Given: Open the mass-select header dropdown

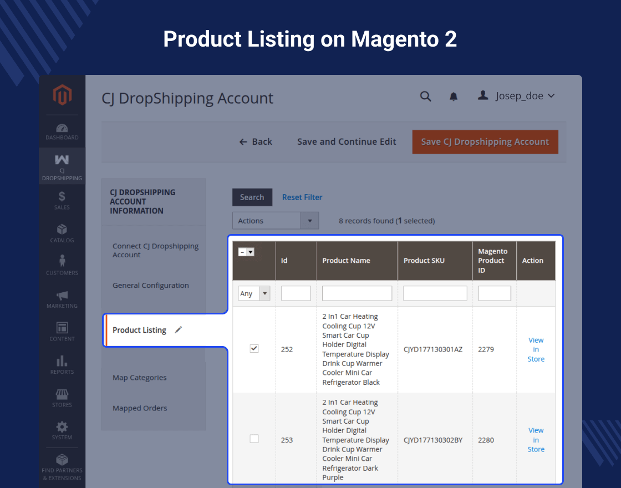Looking at the screenshot, I should tap(246, 252).
